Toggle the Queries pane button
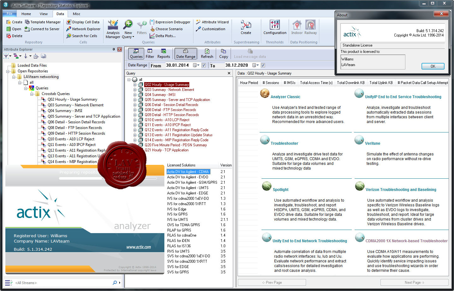 tap(136, 53)
